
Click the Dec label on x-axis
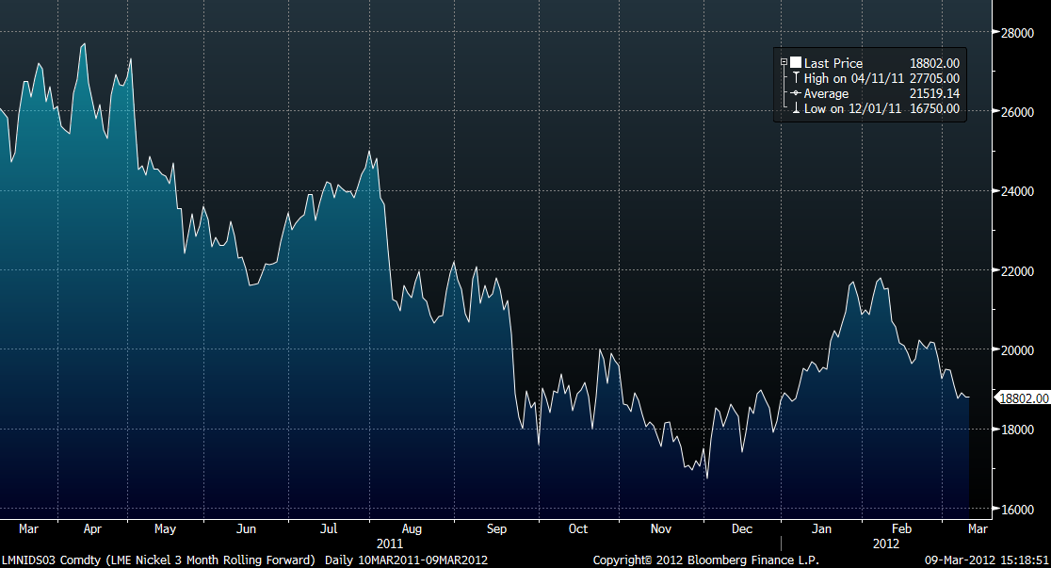(x=742, y=528)
